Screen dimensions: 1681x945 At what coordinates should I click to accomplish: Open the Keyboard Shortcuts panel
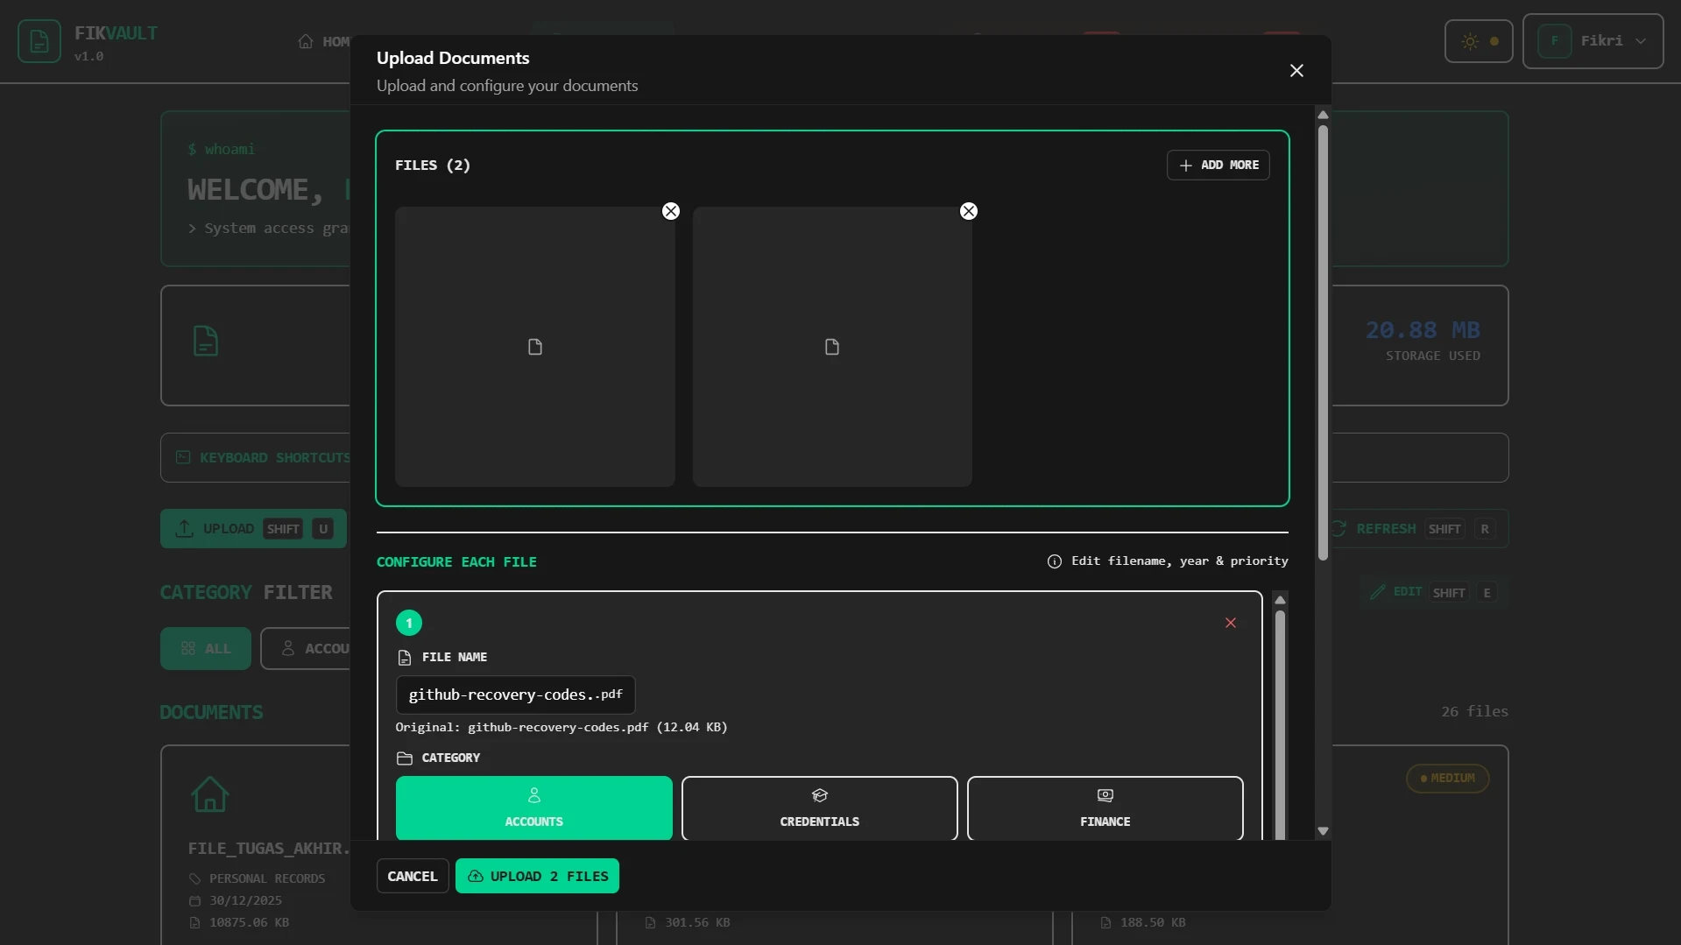click(x=263, y=458)
